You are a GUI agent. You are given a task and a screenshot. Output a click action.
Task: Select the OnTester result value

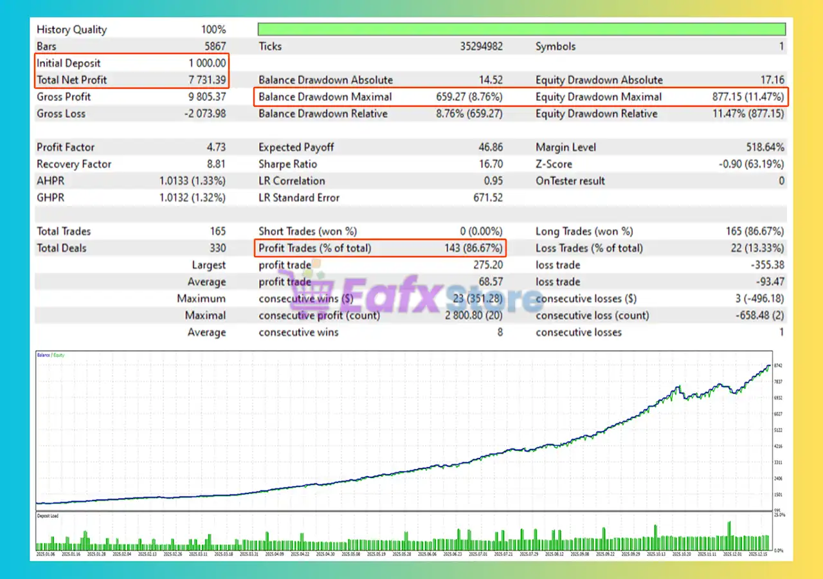pos(782,181)
